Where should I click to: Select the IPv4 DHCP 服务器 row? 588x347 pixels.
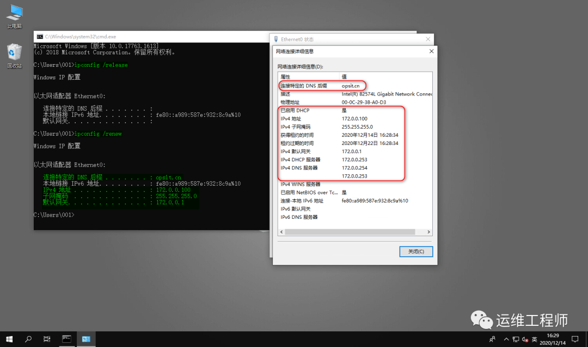(x=355, y=160)
